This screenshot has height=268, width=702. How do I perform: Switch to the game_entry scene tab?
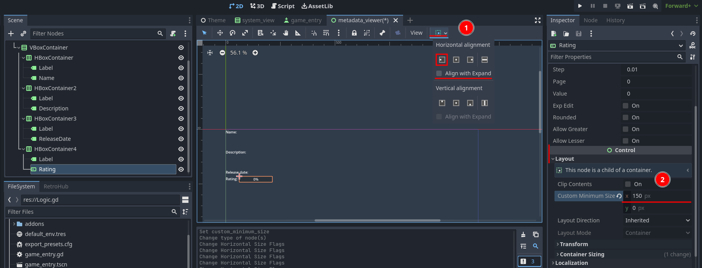click(303, 20)
